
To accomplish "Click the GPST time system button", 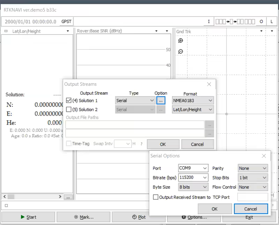I will (x=66, y=22).
